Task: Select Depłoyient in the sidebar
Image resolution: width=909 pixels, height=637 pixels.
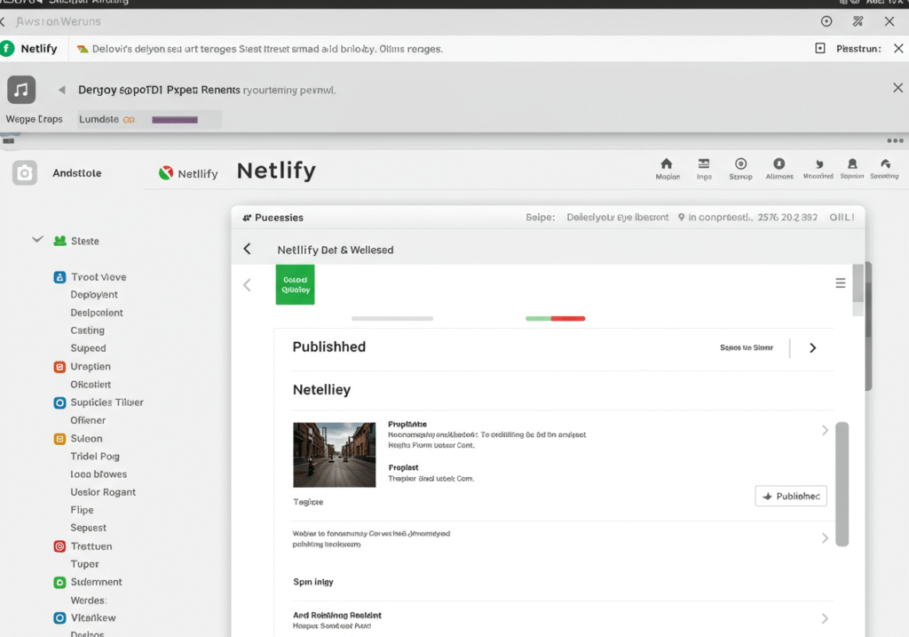Action: (94, 295)
